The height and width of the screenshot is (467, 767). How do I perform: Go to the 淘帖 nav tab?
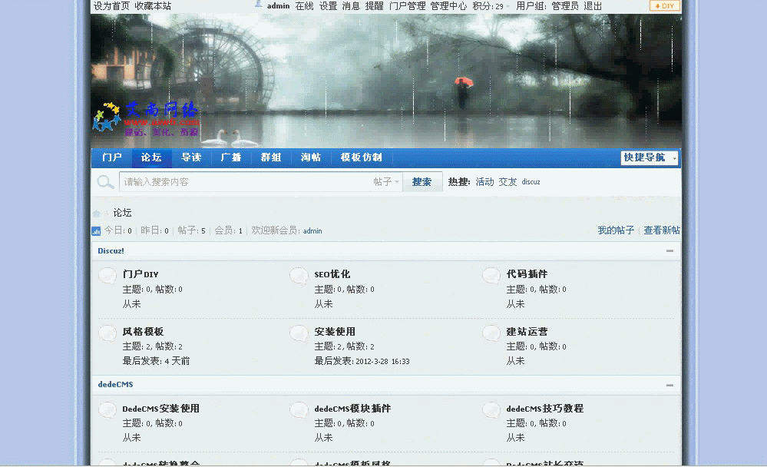311,157
